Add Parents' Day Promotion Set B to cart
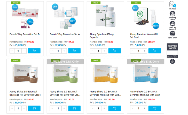 [34, 51]
